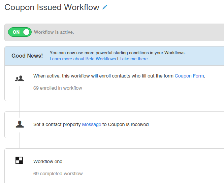Click the single contact person icon
The height and width of the screenshot is (183, 224).
pos(20,124)
